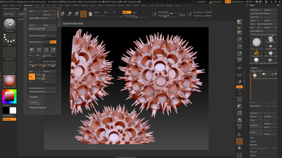Click the Transp transparency icon

click(239, 134)
